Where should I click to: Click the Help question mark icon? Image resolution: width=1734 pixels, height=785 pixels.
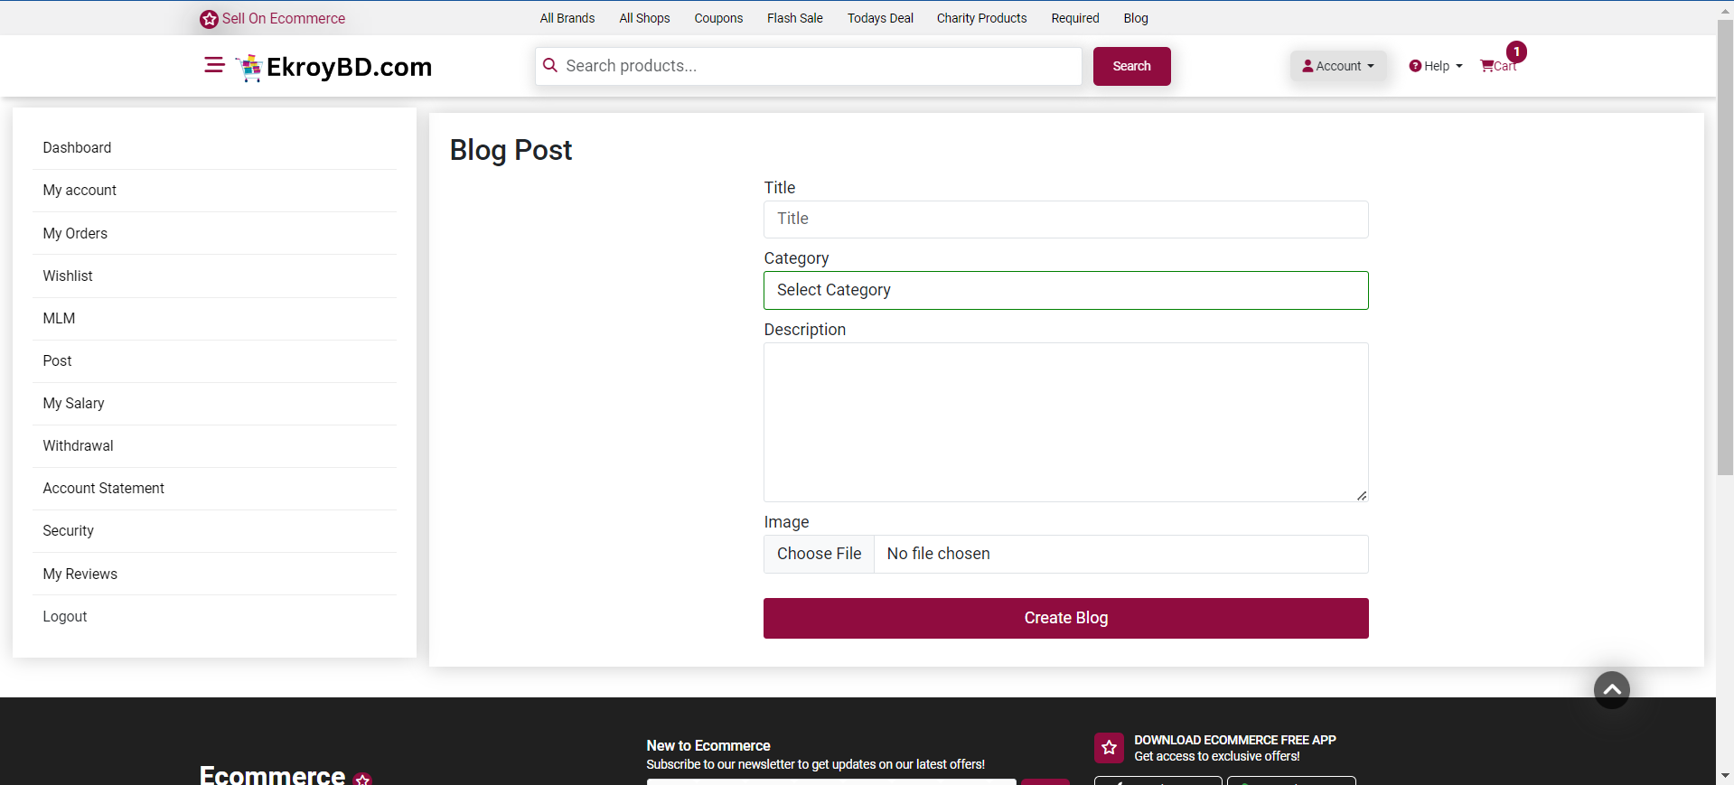click(x=1415, y=66)
